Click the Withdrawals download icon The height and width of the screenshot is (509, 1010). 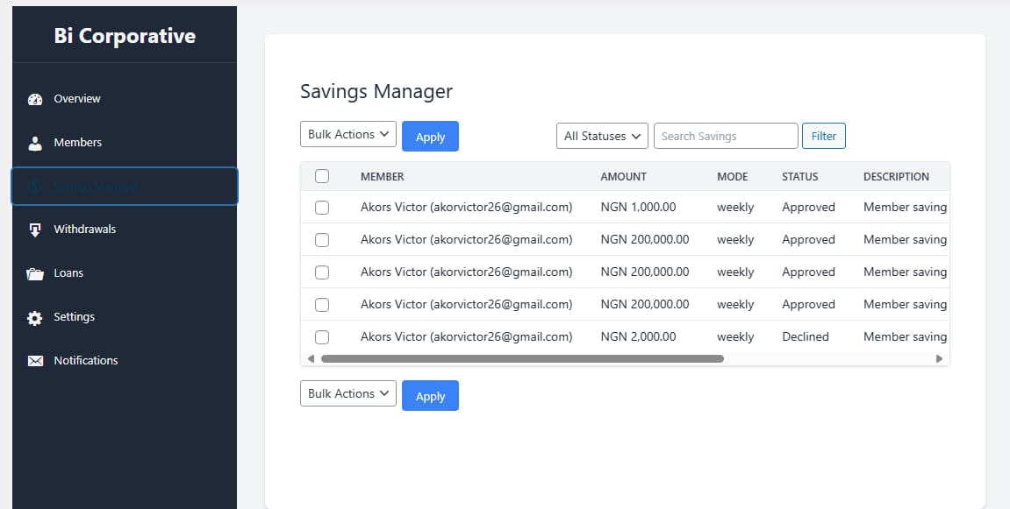(35, 230)
